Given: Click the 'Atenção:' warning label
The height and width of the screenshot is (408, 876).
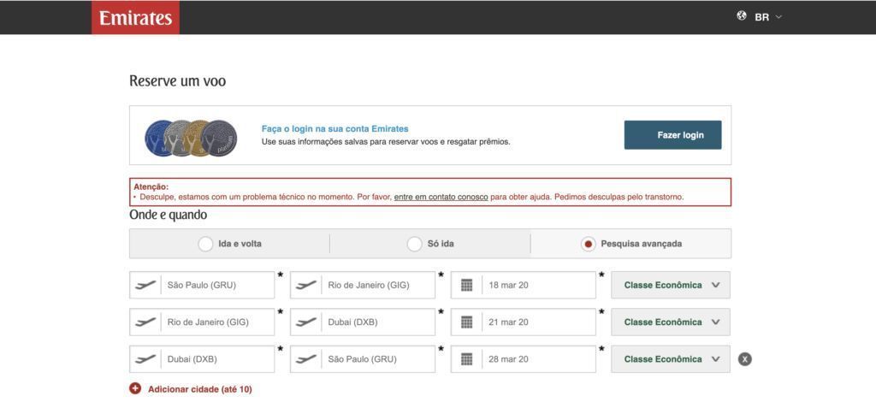Looking at the screenshot, I should (x=151, y=187).
